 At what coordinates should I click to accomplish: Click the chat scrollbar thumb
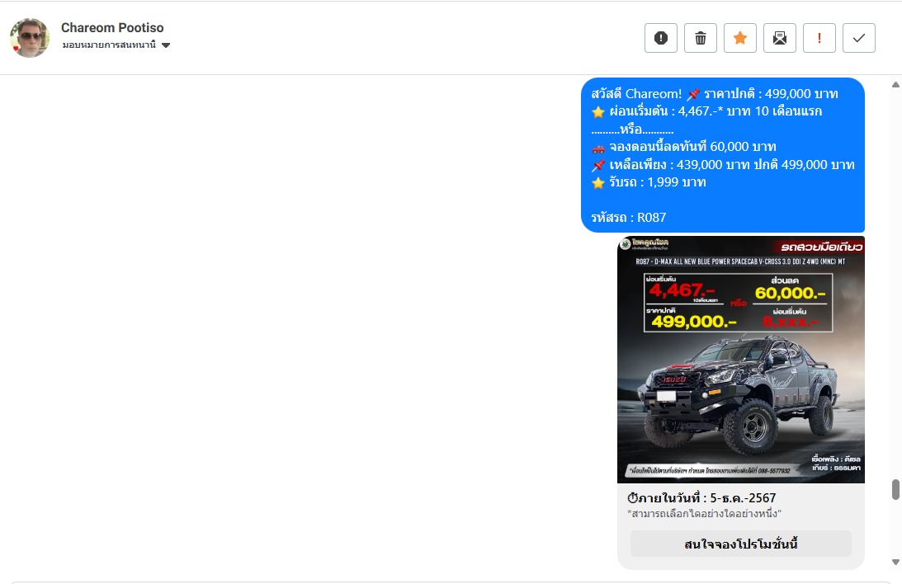pyautogui.click(x=895, y=490)
